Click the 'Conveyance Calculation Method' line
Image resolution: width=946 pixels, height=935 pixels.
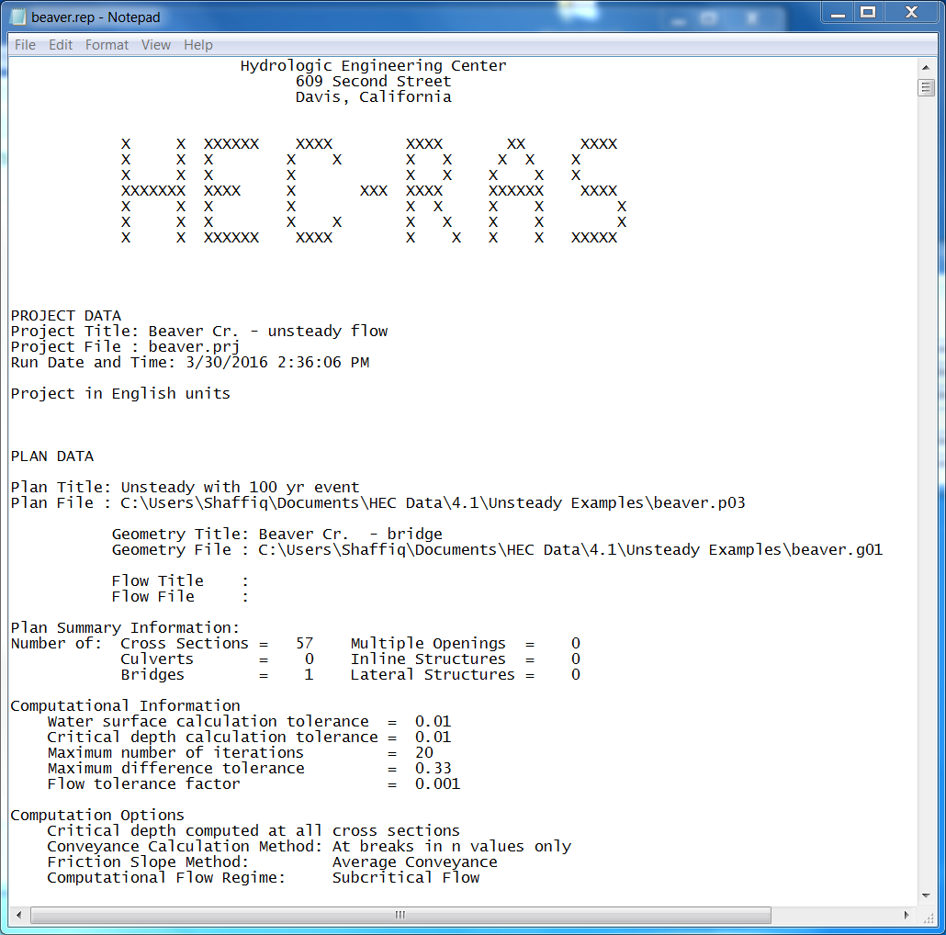pyautogui.click(x=309, y=847)
